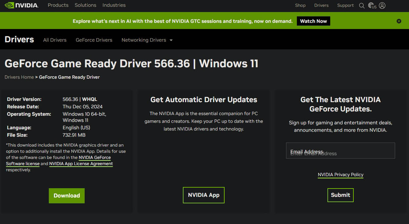Open the Solutions menu
The image size is (409, 224).
pyautogui.click(x=85, y=5)
